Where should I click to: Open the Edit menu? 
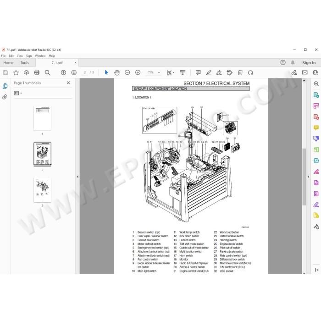point(11,55)
